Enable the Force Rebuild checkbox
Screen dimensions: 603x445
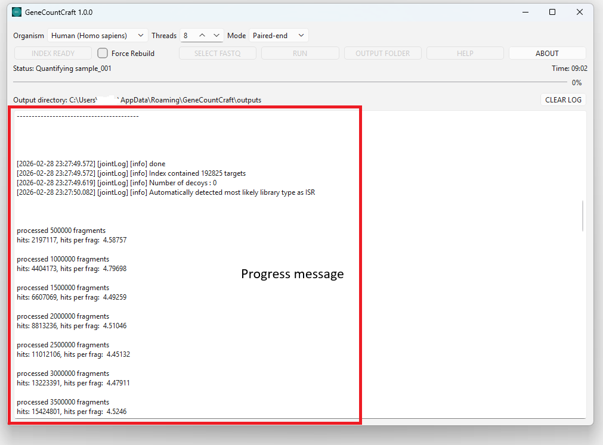pyautogui.click(x=102, y=53)
